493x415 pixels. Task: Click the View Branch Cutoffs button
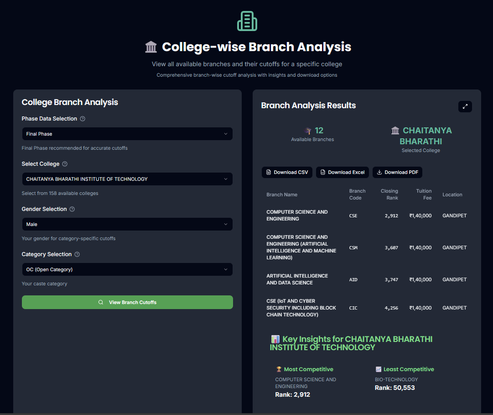coord(127,302)
